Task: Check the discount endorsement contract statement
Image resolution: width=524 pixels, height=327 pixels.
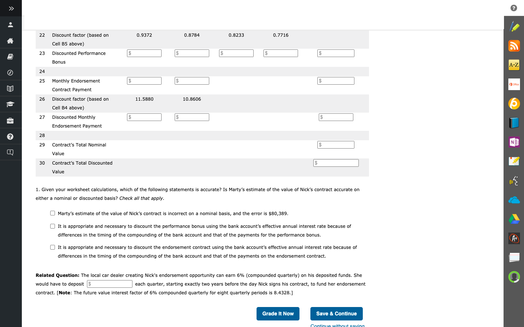Action: click(x=53, y=247)
